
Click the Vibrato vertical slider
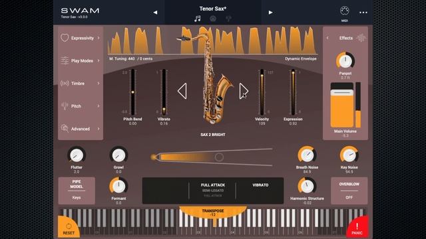164,92
